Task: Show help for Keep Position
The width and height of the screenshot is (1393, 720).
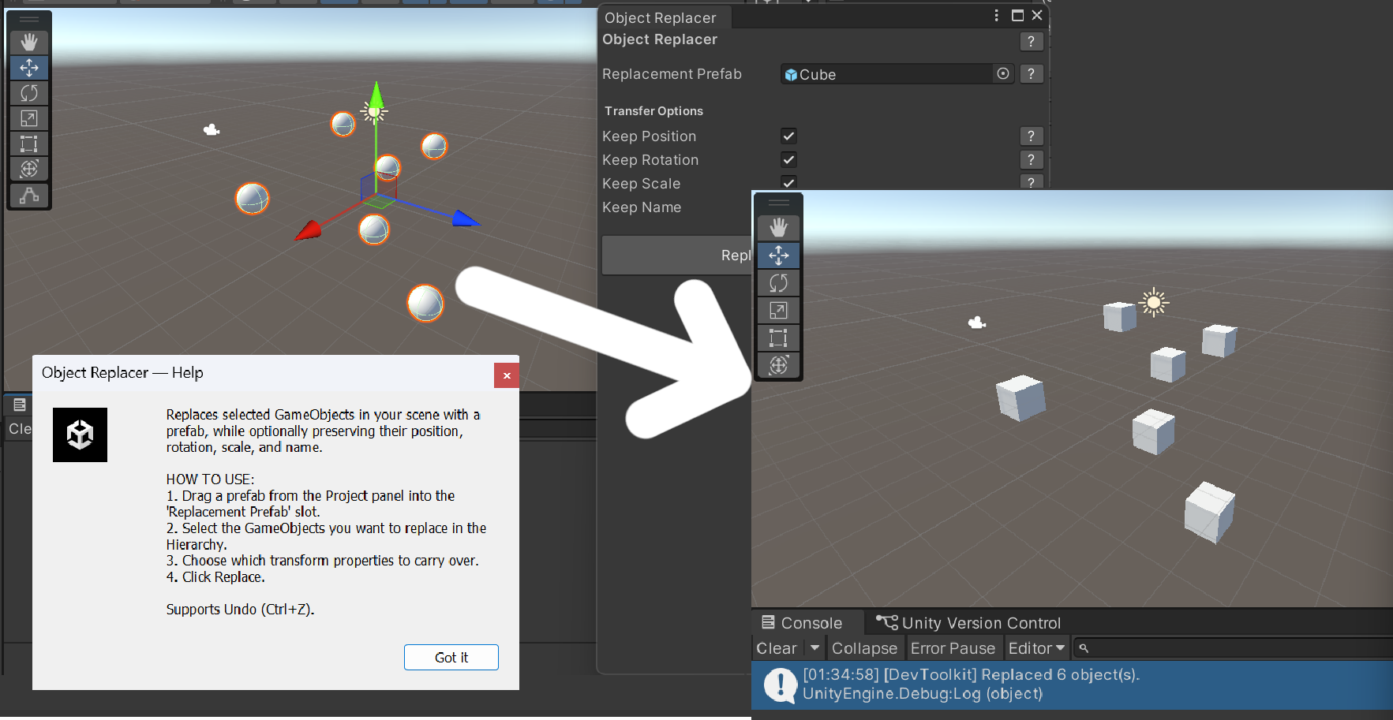Action: pos(1031,136)
